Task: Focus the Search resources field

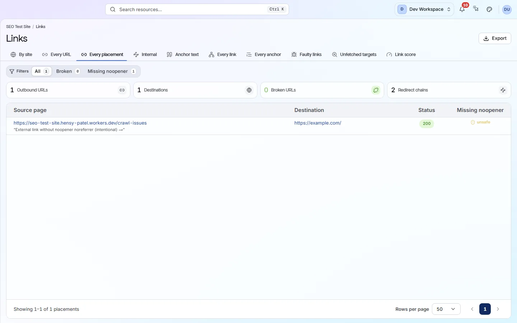Action: pyautogui.click(x=197, y=9)
